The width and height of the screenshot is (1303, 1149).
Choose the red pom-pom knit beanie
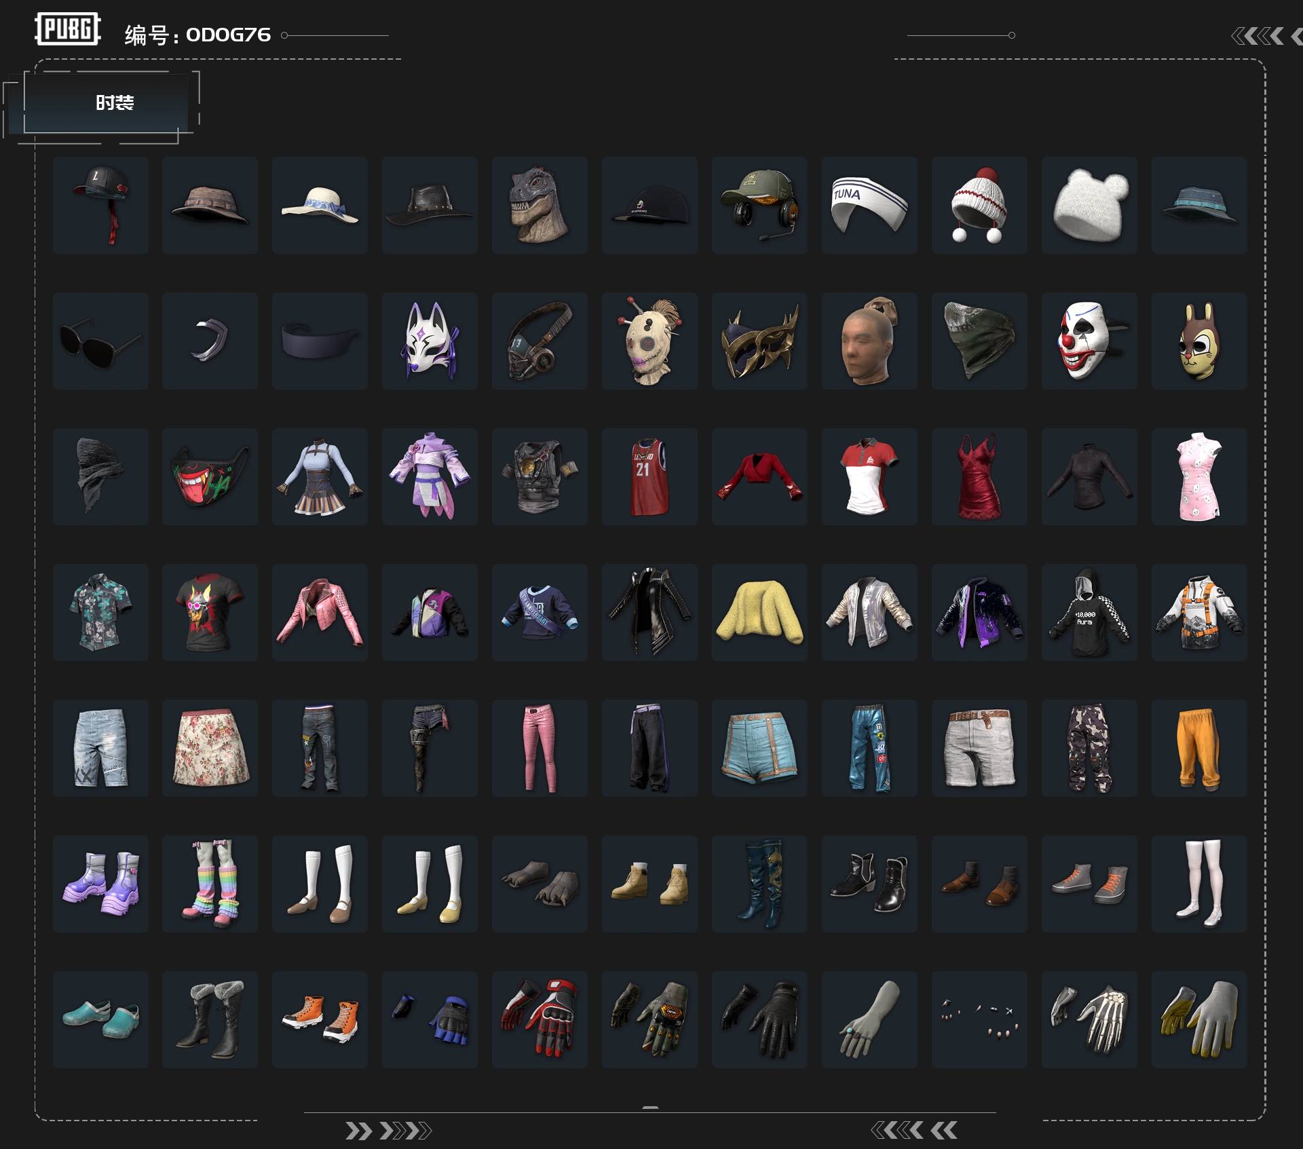979,205
